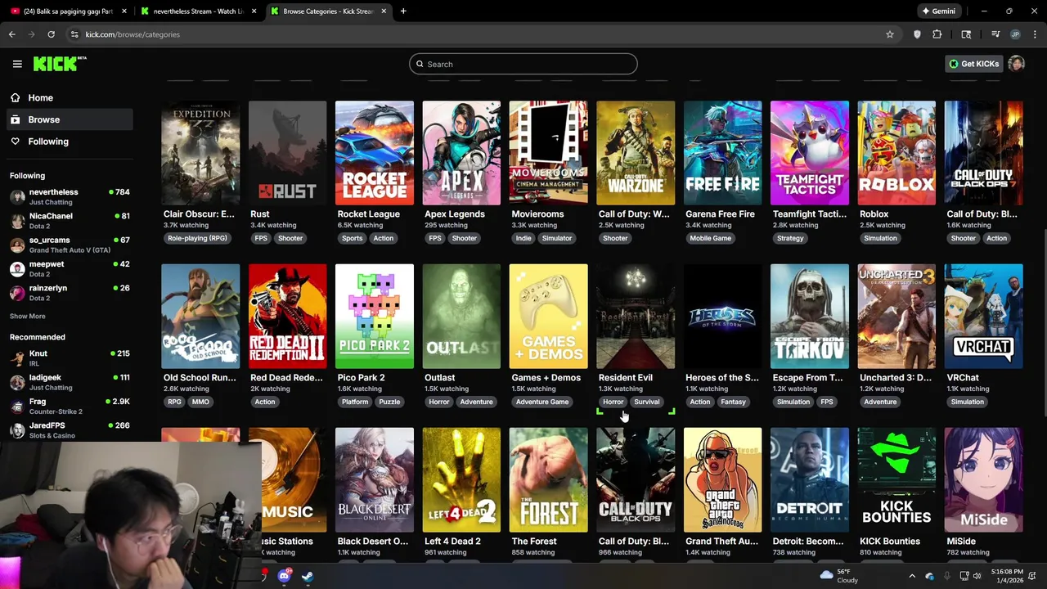Click the Horror tag under Resident Evil
This screenshot has height=589, width=1047.
(x=613, y=402)
